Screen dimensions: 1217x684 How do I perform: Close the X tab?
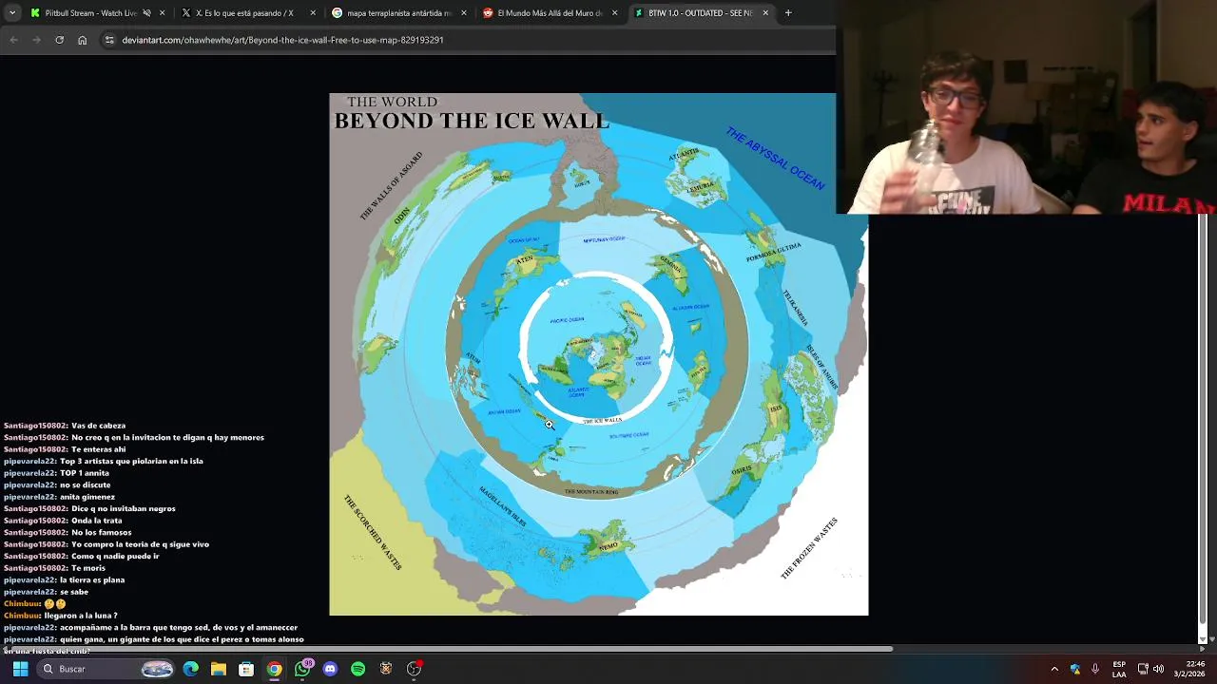313,13
